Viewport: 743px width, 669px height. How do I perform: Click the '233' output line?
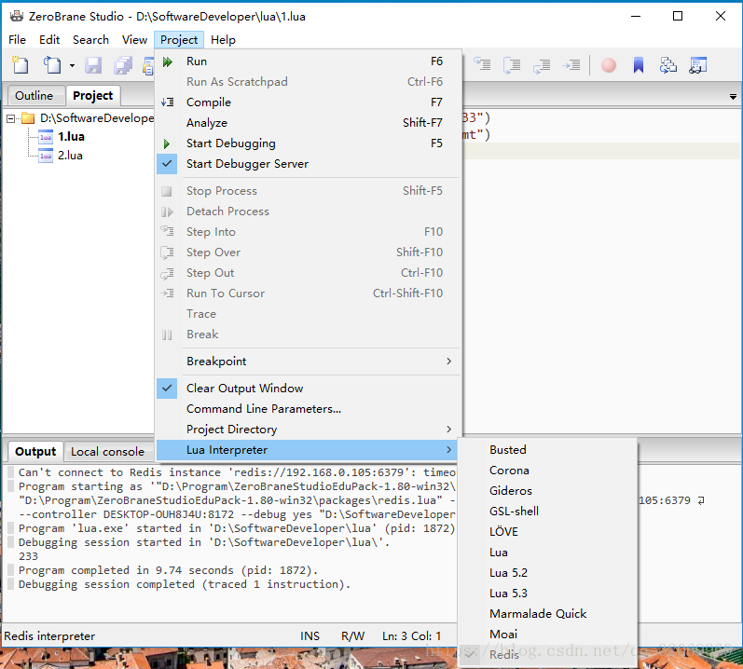[28, 556]
